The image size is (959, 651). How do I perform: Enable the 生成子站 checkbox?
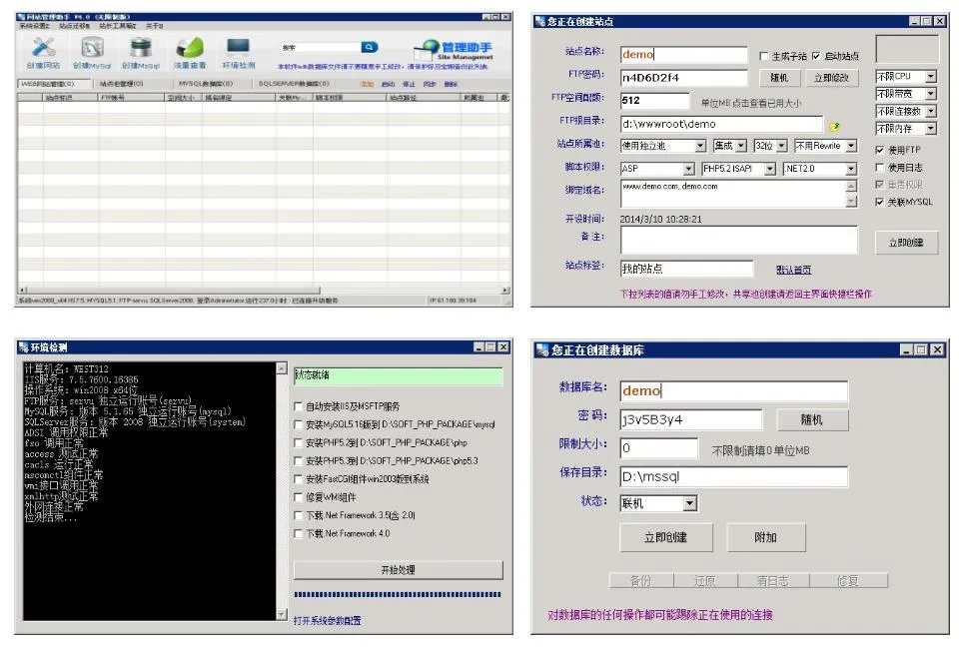coord(764,57)
